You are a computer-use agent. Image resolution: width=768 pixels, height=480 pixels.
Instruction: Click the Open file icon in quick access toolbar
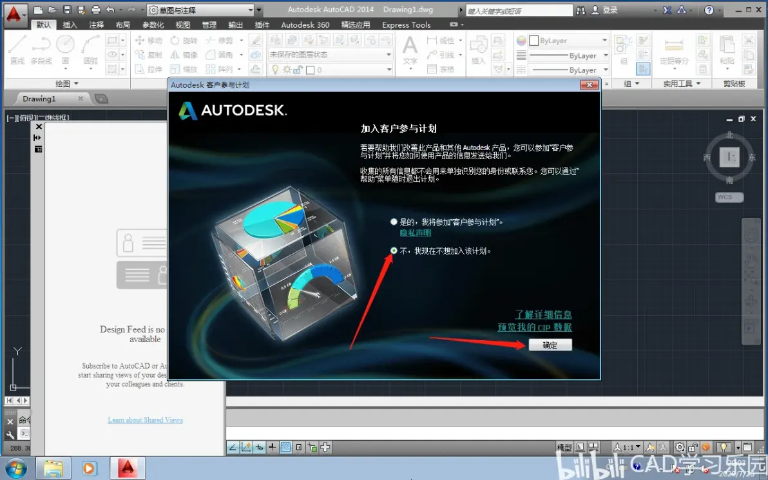click(52, 10)
